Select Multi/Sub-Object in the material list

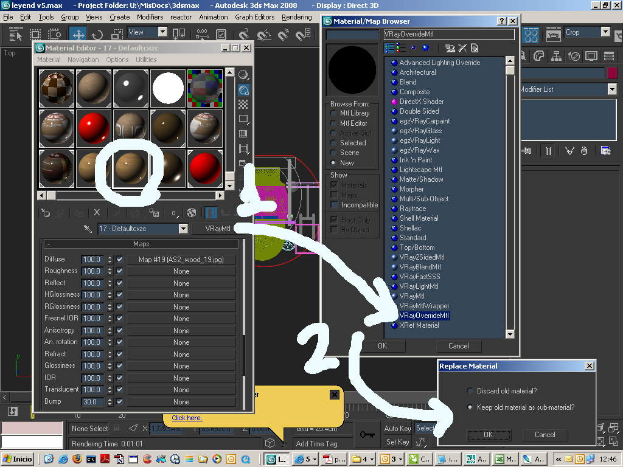click(424, 199)
